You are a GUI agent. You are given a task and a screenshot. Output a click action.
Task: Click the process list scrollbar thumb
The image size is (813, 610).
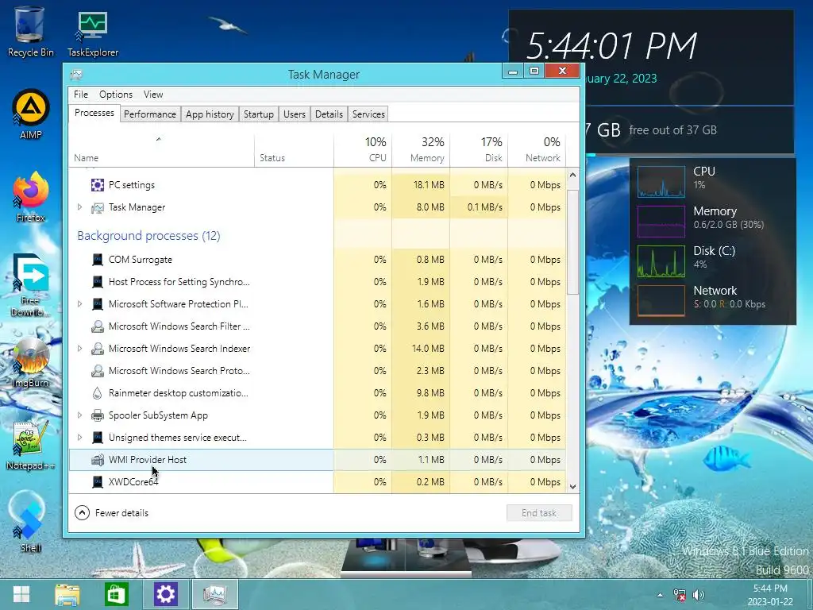(x=572, y=241)
